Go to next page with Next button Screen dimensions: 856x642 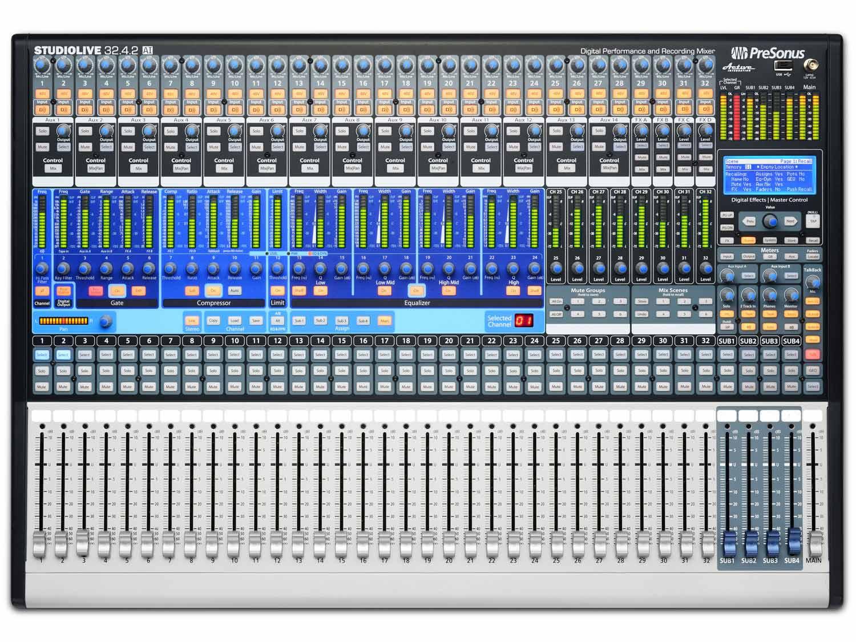point(790,221)
